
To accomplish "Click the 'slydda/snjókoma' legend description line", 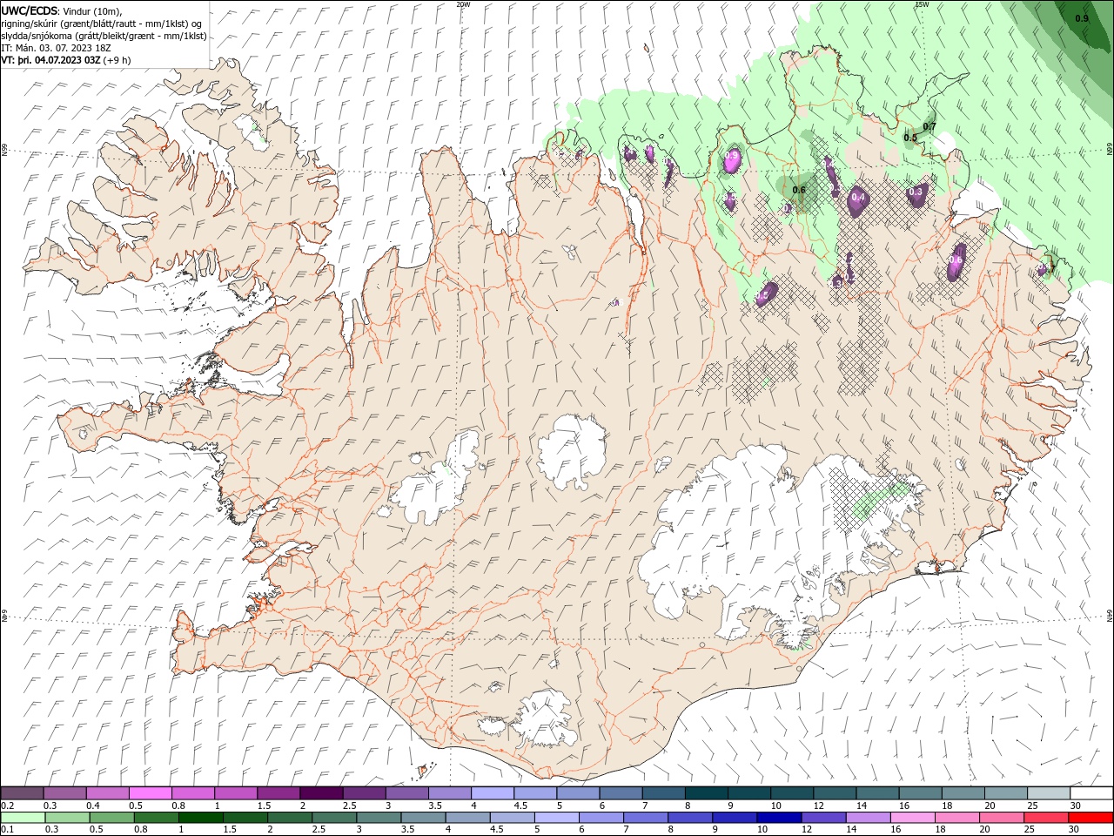I will [x=104, y=36].
